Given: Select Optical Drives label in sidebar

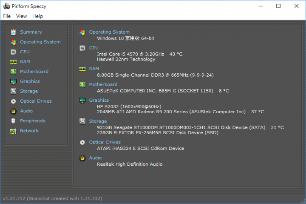Looking at the screenshot, I should click(36, 101).
